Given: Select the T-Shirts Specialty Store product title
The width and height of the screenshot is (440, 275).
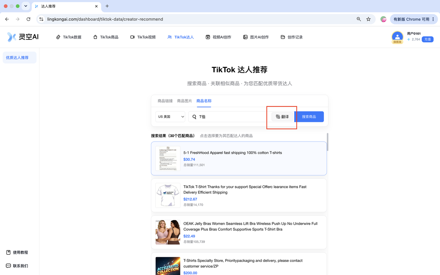Looking at the screenshot, I should (243, 263).
